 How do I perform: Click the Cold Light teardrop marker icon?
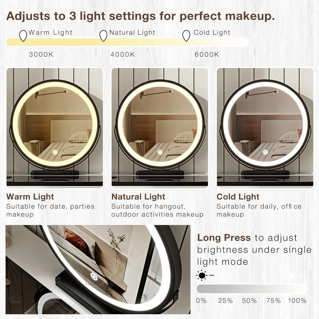point(186,36)
